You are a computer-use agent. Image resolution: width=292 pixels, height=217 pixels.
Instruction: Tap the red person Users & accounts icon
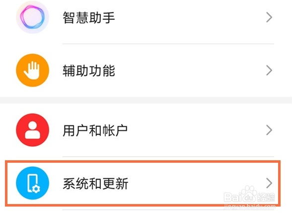(33, 130)
